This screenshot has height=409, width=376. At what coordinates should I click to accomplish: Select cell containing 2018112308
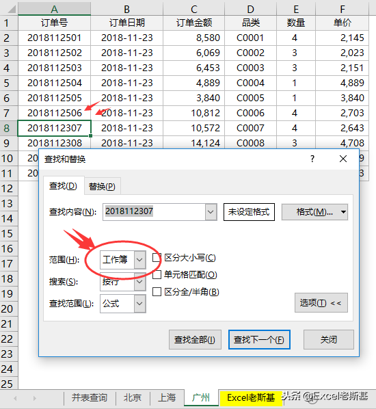click(x=54, y=142)
